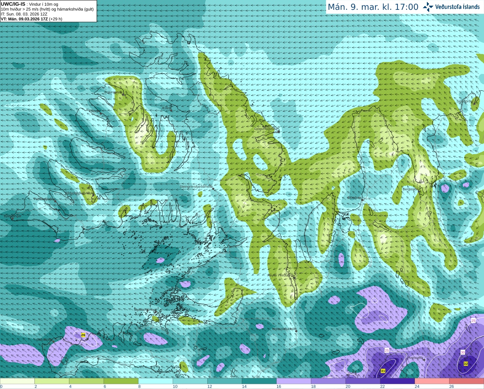Select the above-26 m/s salmon swatch
Screen dimensions: 484x389
click(x=467, y=381)
